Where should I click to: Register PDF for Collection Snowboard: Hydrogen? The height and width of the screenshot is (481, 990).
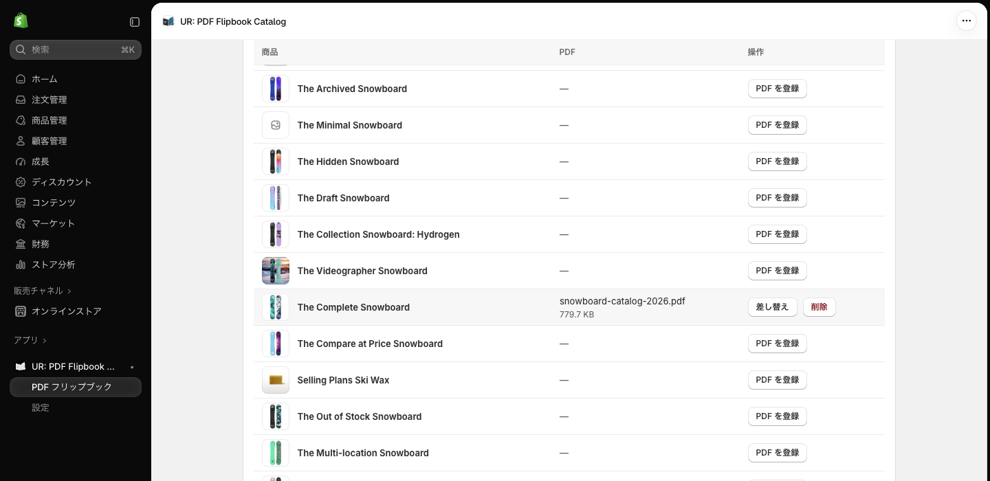[777, 234]
